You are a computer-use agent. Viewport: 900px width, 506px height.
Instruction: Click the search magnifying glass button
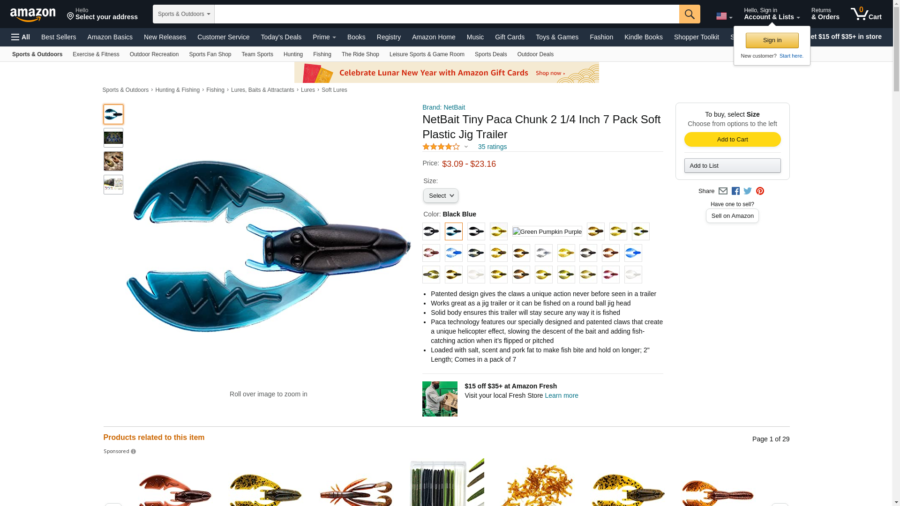click(x=689, y=14)
